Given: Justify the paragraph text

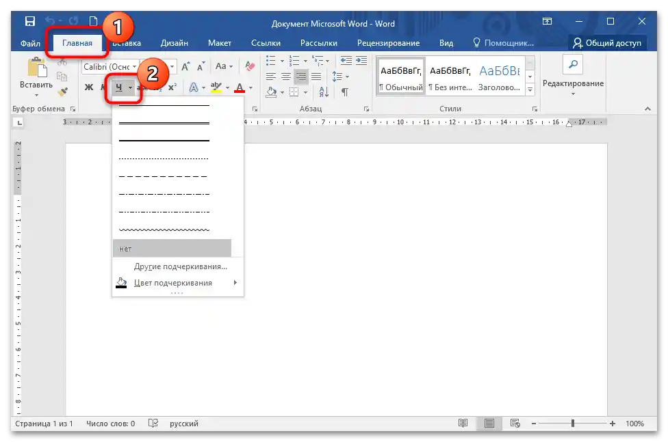Looking at the screenshot, I should 316,77.
